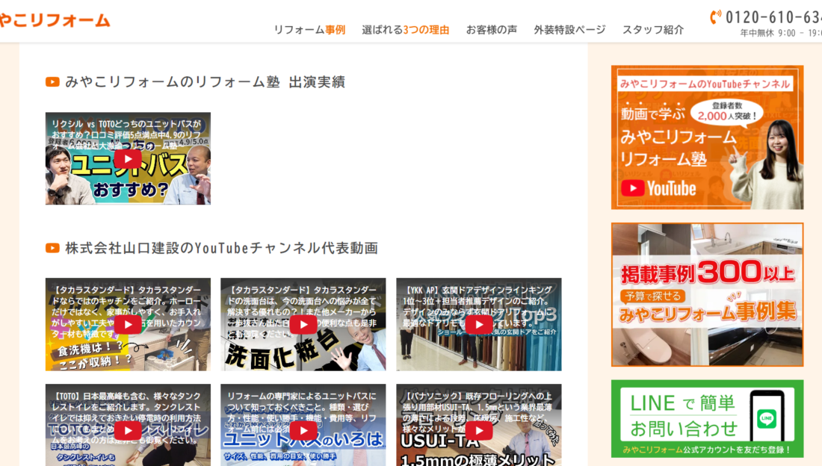Open お客様の声 menu item
822x466 pixels.
click(491, 30)
